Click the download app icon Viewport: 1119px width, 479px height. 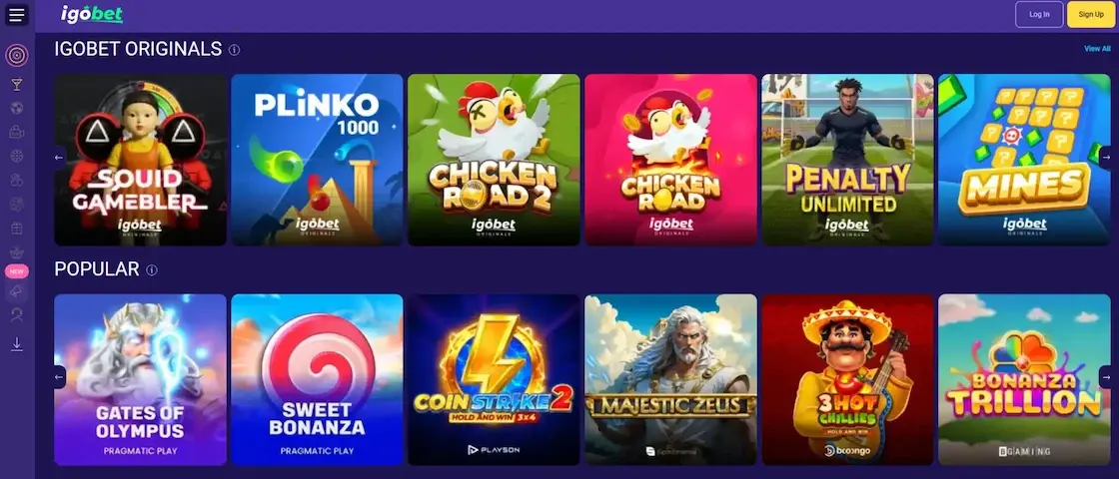(x=16, y=344)
